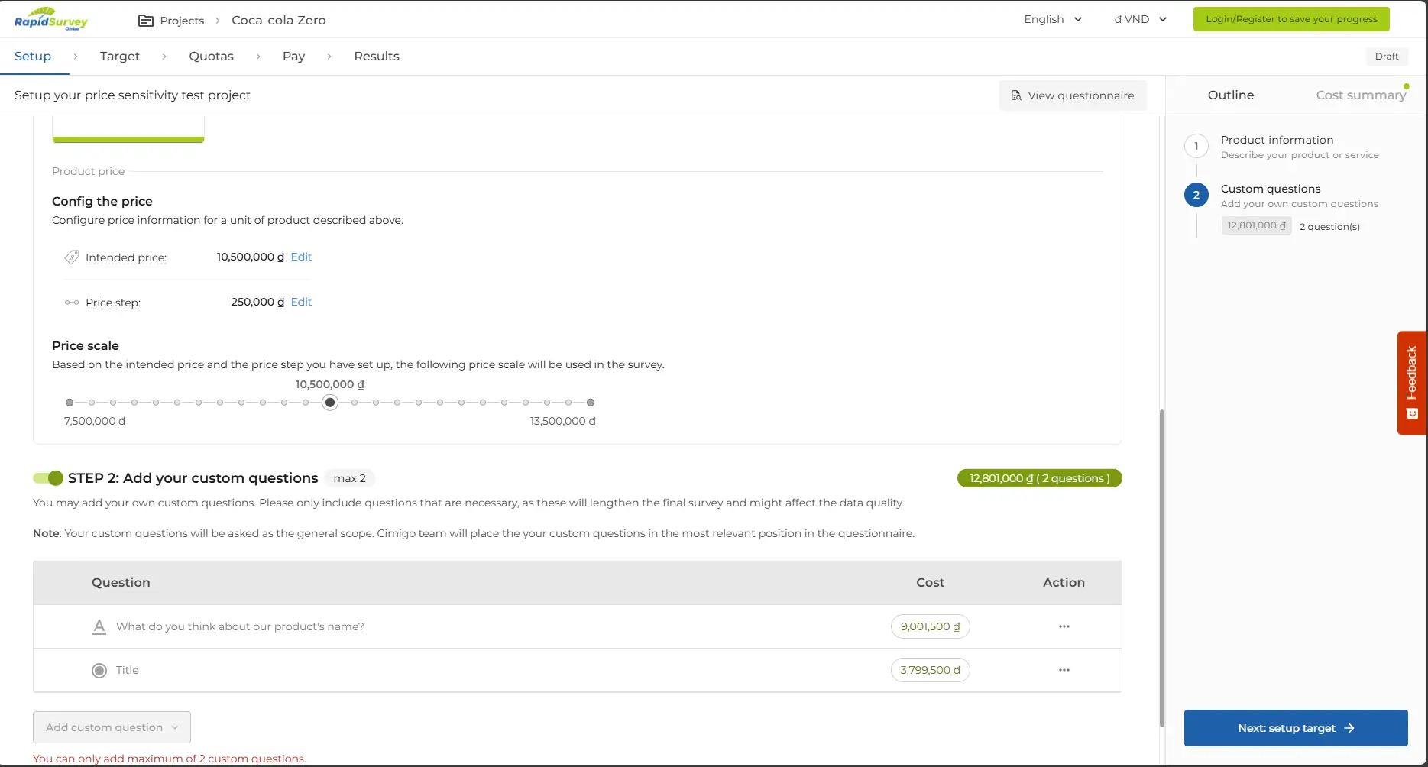Open the red Feedback side tab
The height and width of the screenshot is (767, 1428).
[x=1411, y=383]
